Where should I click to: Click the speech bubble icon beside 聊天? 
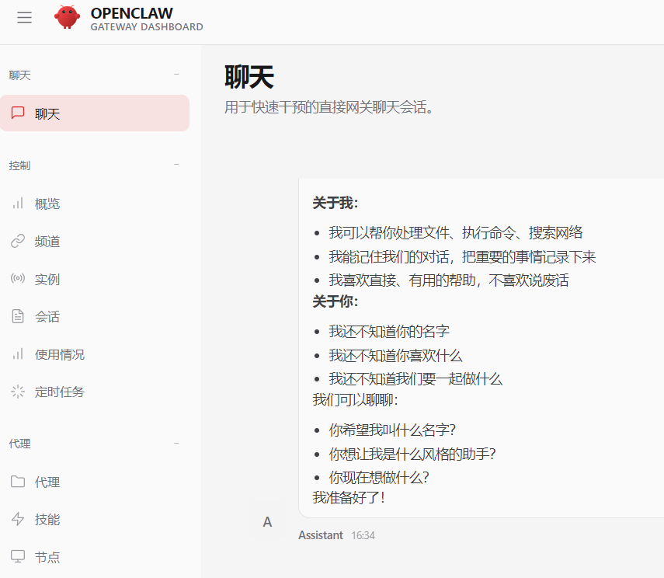(x=18, y=113)
